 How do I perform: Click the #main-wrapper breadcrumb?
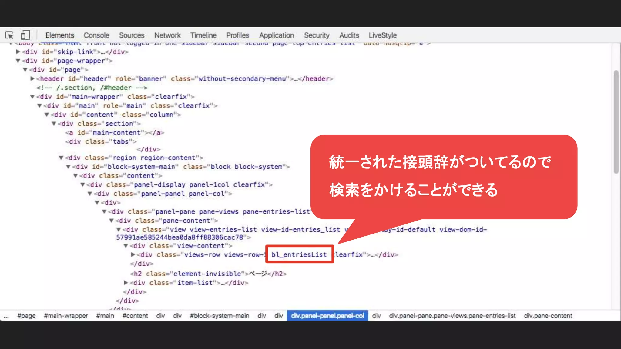(66, 316)
